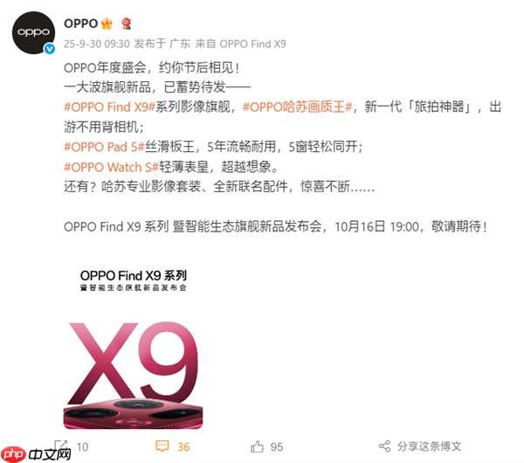Screen dimensions: 524x463
Task: Click the comment count 36
Action: coord(183,447)
